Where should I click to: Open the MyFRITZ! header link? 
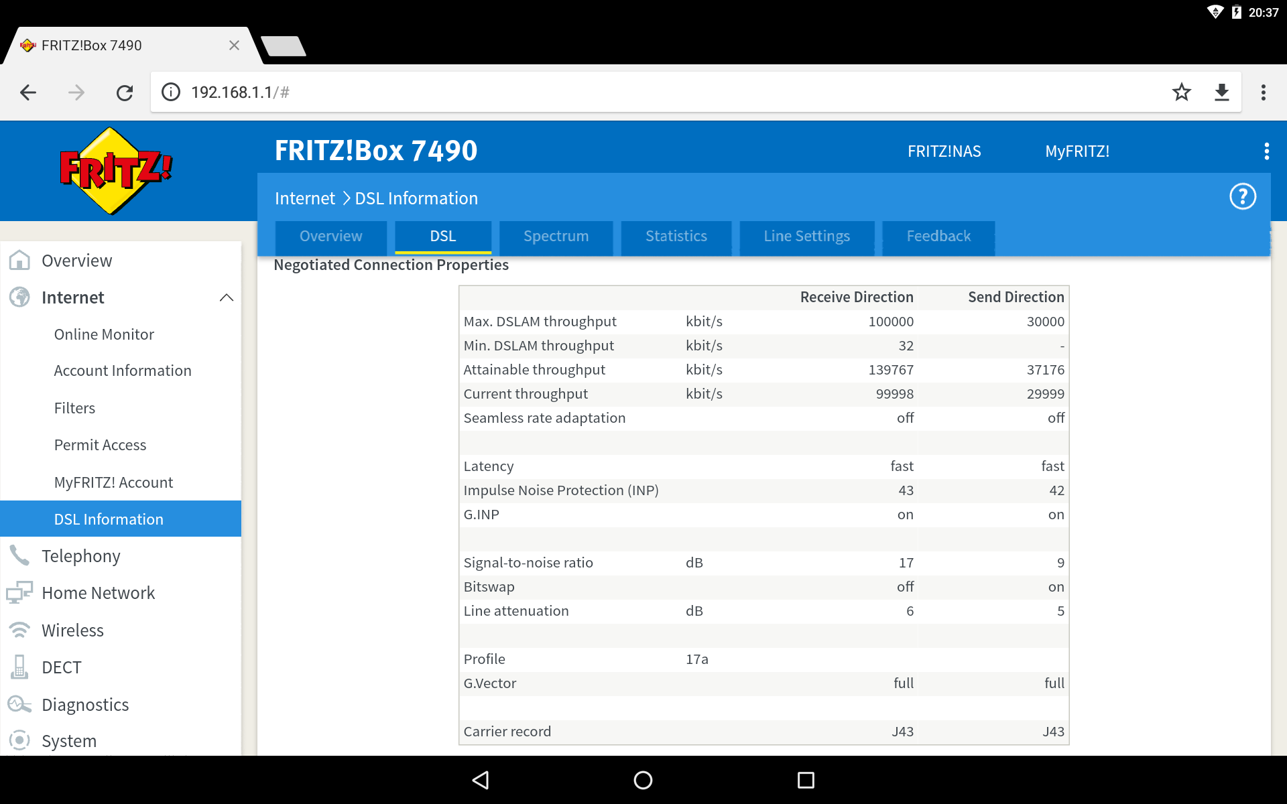point(1077,151)
